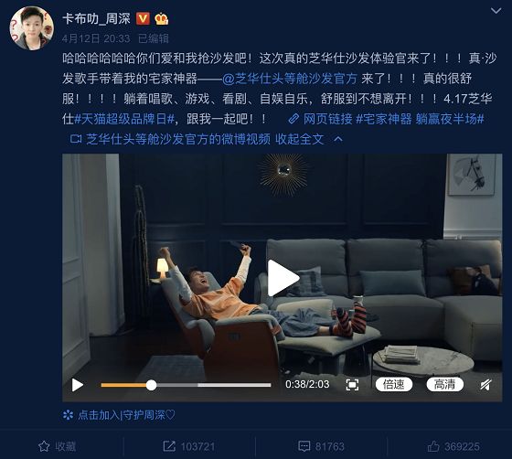Click the user's profile avatar
This screenshot has width=512, height=459.
(x=32, y=28)
